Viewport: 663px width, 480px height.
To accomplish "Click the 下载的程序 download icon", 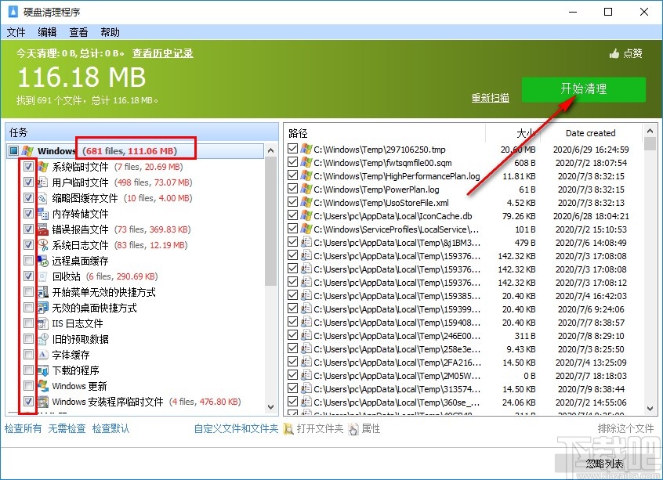I will pos(42,370).
